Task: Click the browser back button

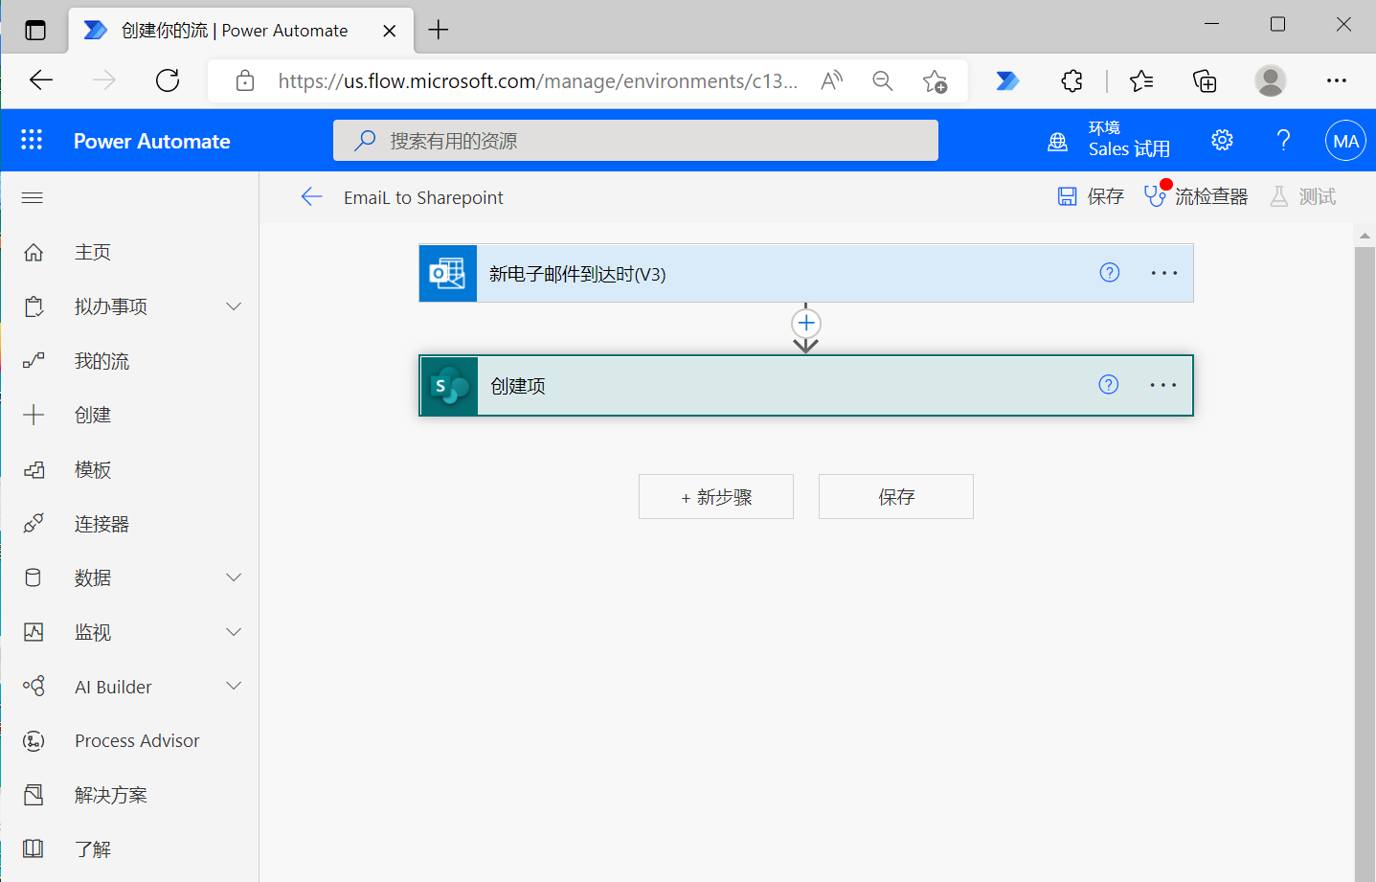Action: [41, 80]
